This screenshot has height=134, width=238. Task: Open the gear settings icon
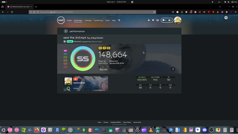click(x=226, y=18)
